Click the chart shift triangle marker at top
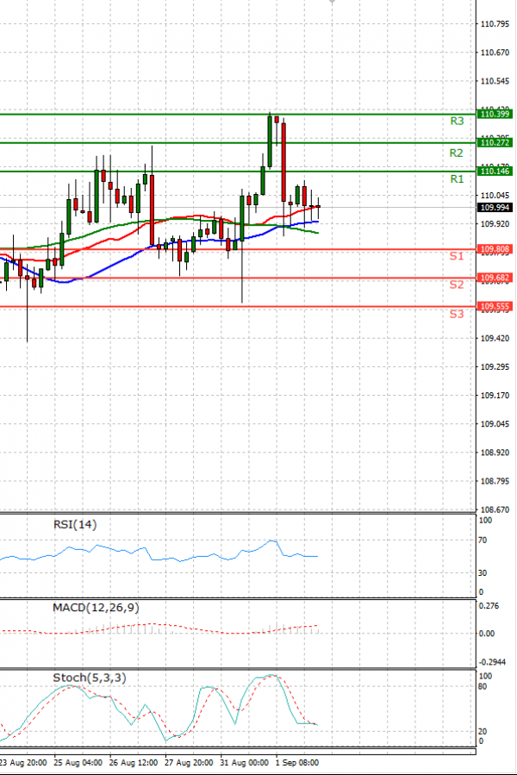Screen dimensions: 517x775 [332, 2]
